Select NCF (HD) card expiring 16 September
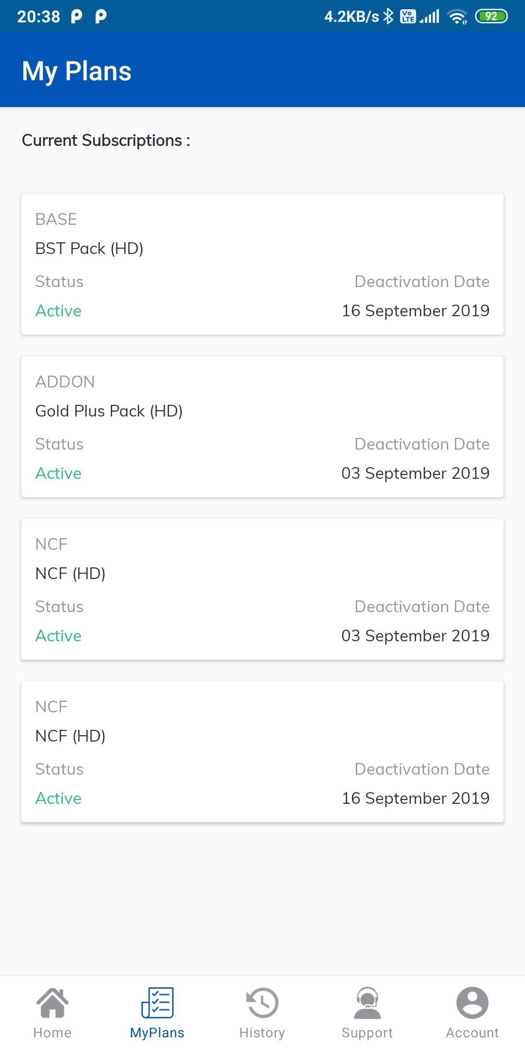 [262, 752]
